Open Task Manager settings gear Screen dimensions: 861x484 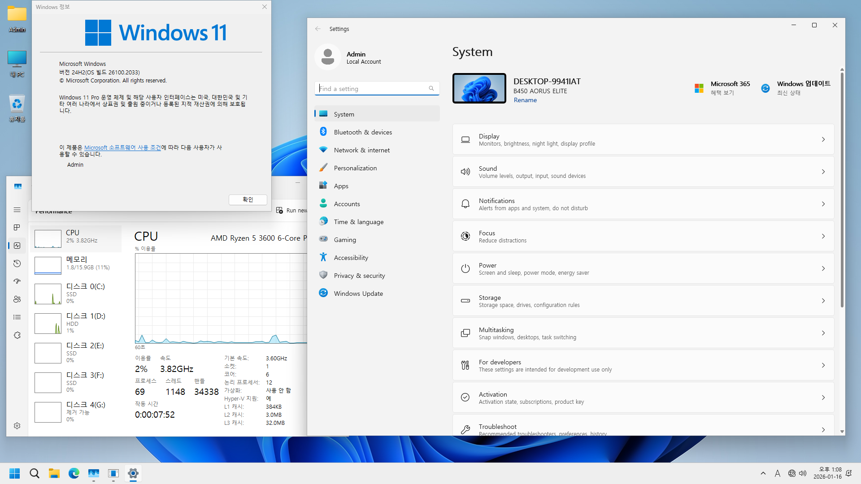point(17,426)
